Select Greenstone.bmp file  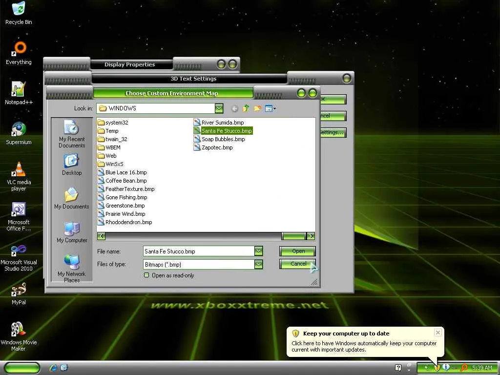click(121, 206)
